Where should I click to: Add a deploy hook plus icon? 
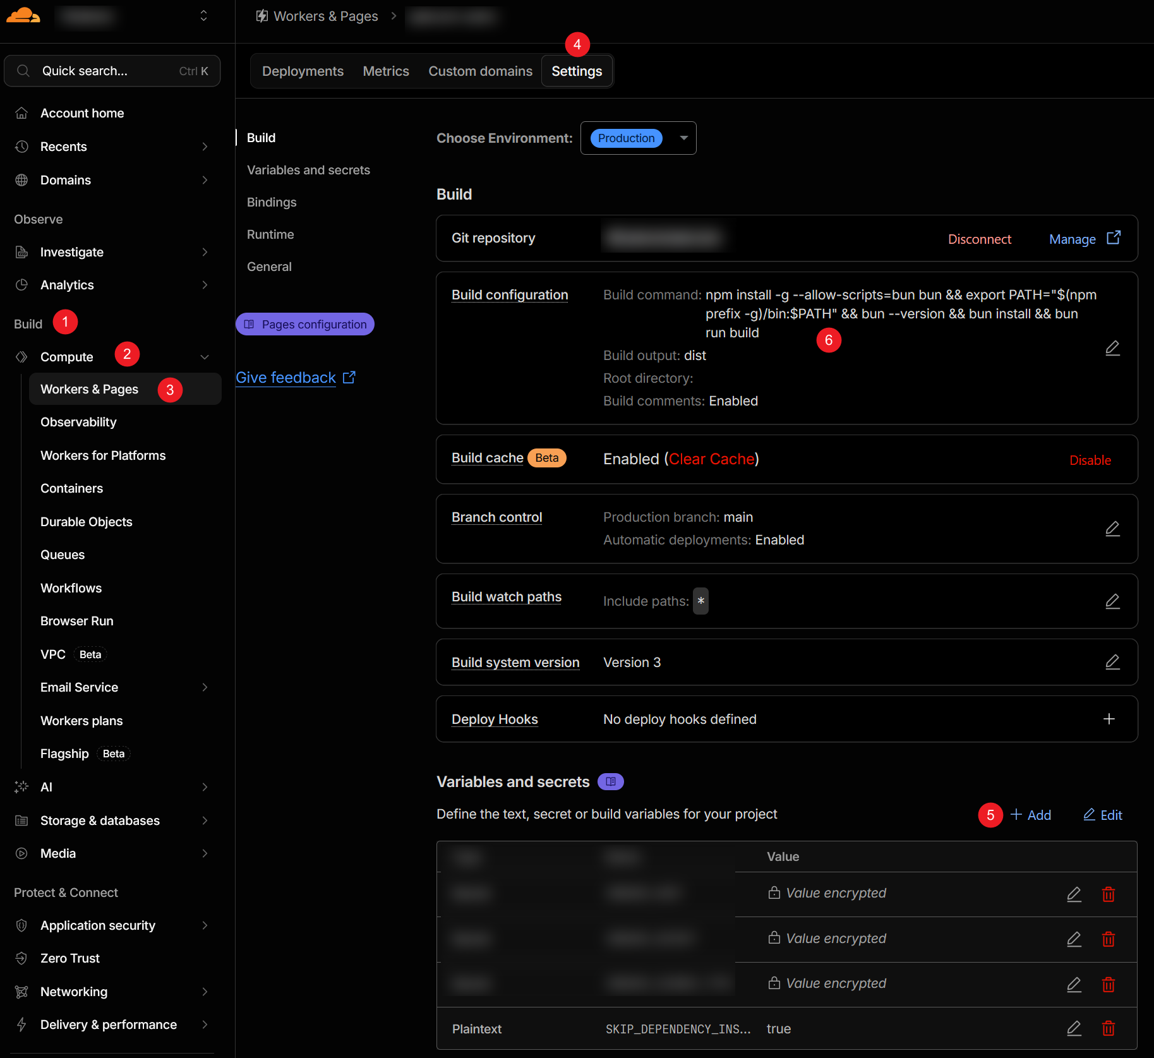(x=1109, y=719)
